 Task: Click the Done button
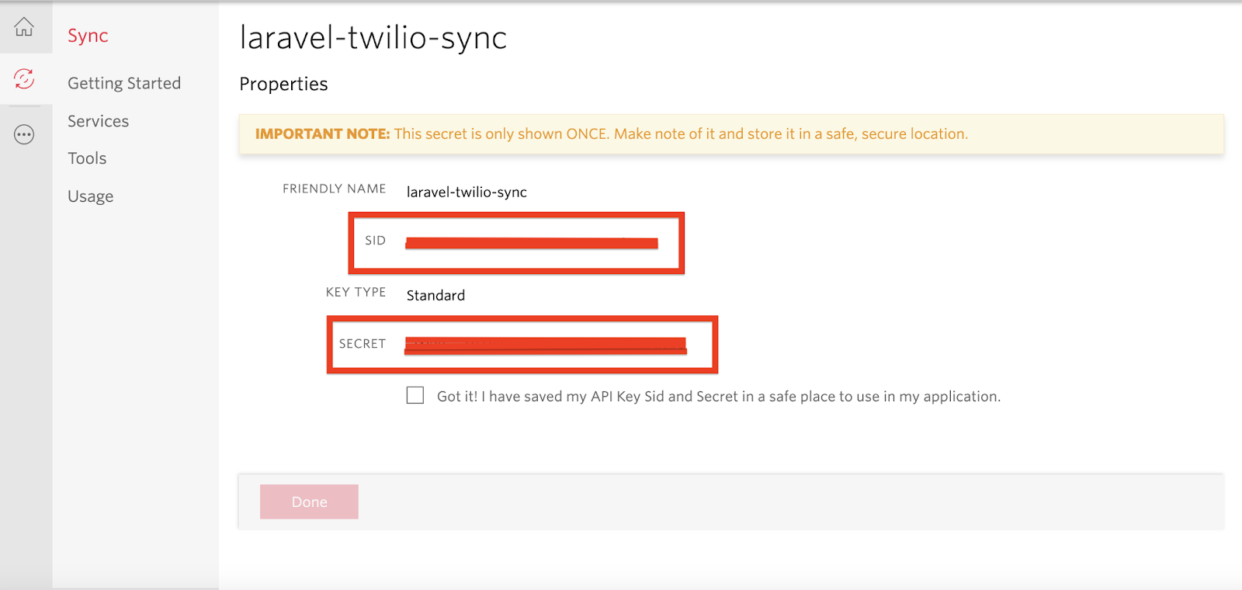[x=309, y=501]
